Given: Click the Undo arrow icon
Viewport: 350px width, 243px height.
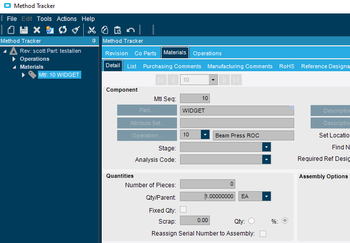Looking at the screenshot, I should point(131,30).
